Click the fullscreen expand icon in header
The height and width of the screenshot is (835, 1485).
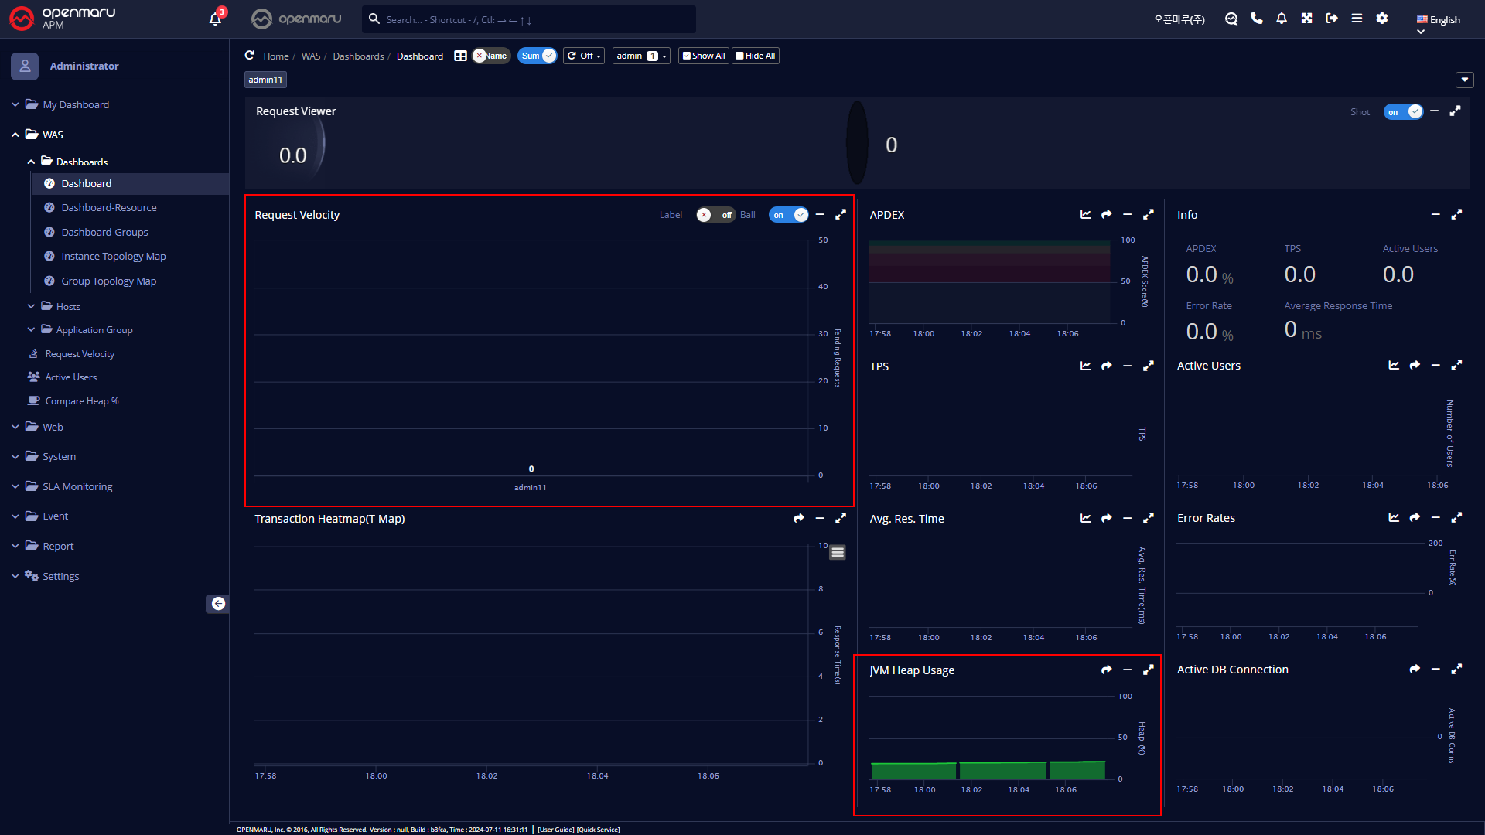tap(1306, 19)
